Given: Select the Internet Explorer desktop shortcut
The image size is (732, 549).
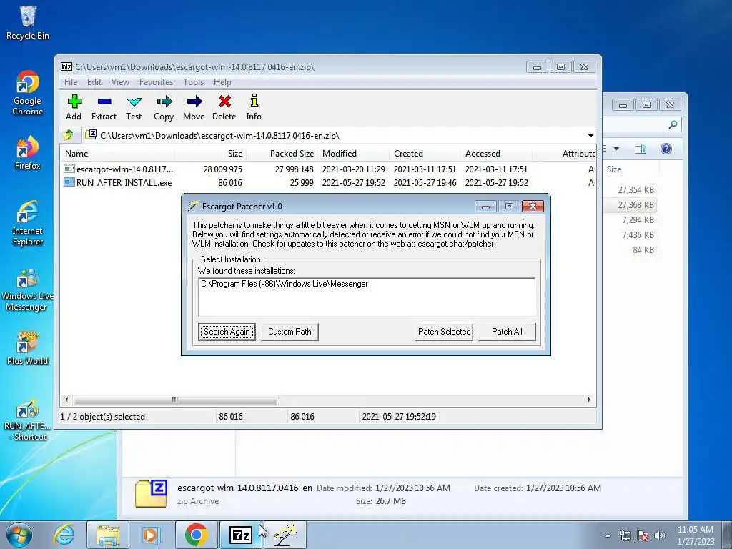Looking at the screenshot, I should [28, 223].
